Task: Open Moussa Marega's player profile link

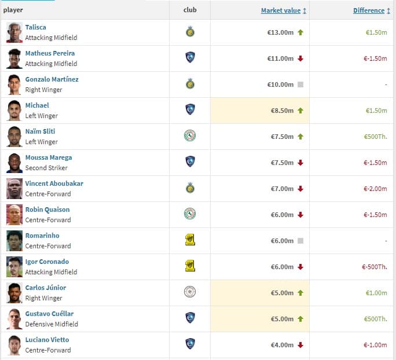Action: point(49,157)
